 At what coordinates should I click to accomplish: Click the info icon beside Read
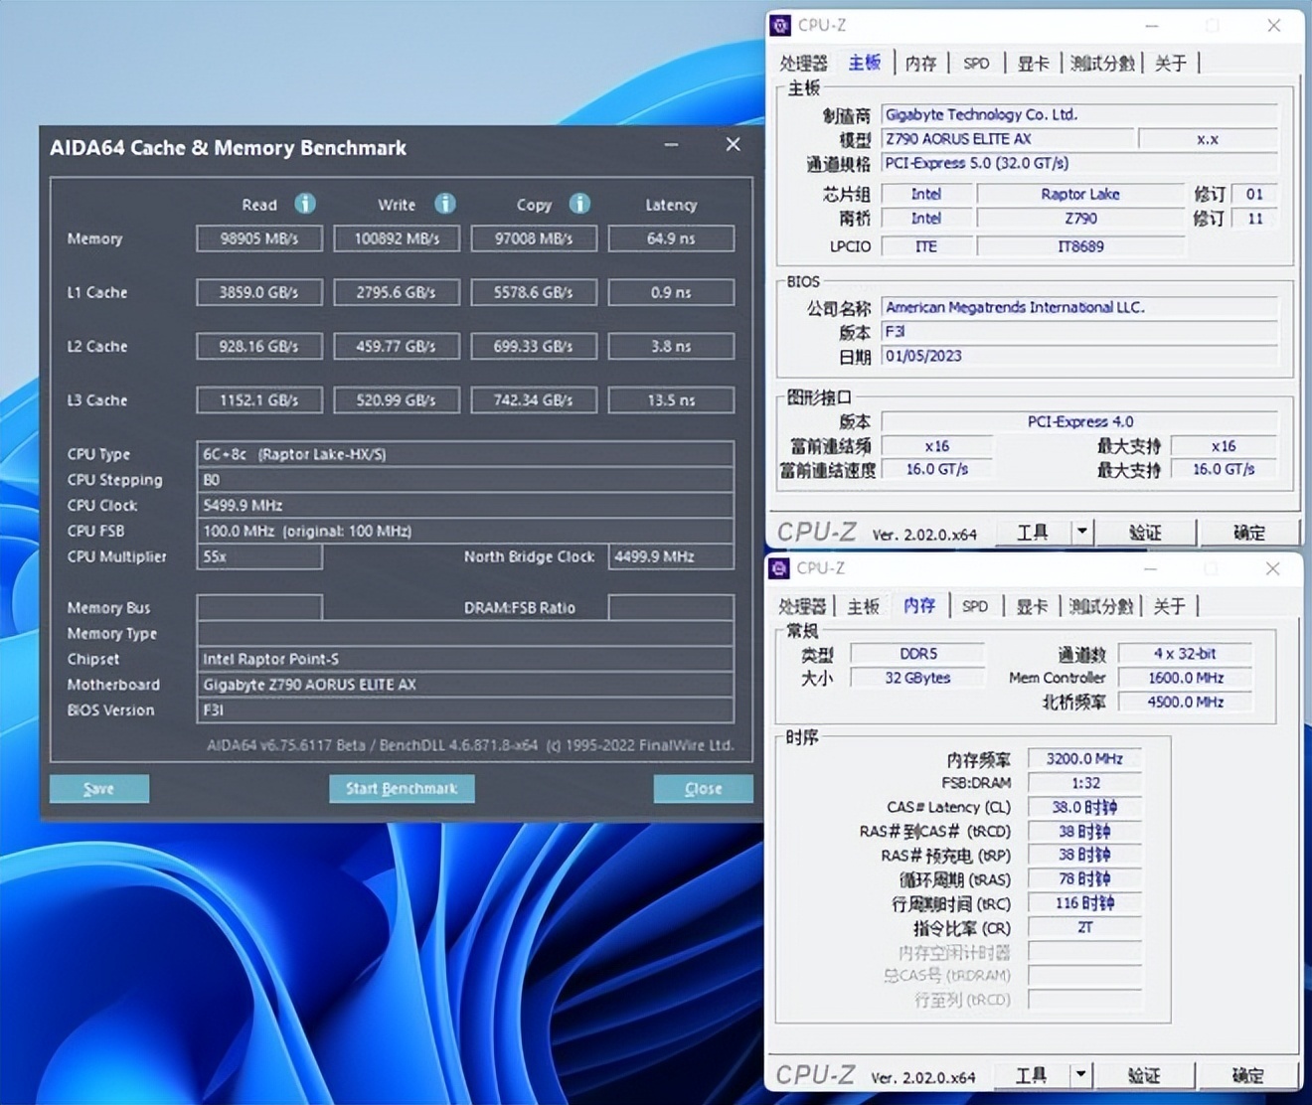pos(305,204)
